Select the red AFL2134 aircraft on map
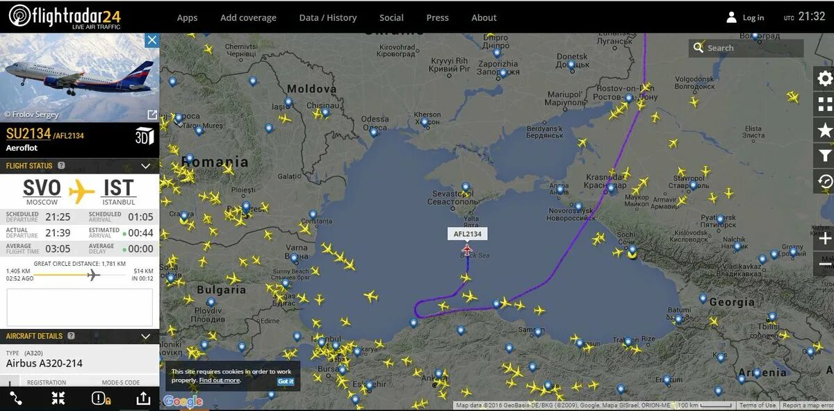 (466, 249)
